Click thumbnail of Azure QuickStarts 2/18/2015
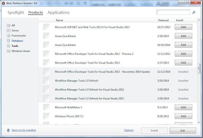Image resolution: width=203 pixels, height=138 pixels. click(46, 36)
